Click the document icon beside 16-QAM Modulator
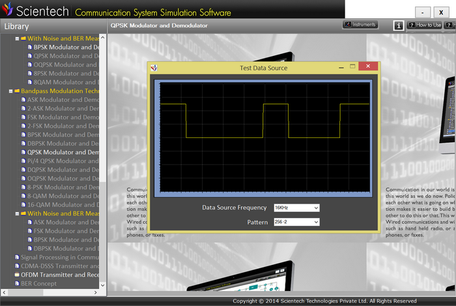This screenshot has height=306, width=456. click(x=23, y=204)
